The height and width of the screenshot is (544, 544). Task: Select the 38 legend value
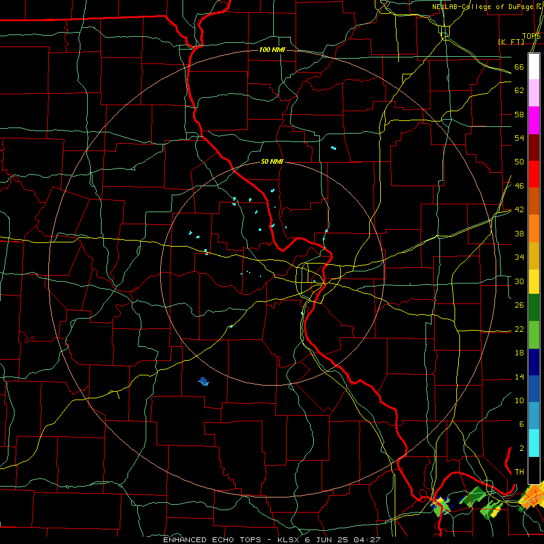[x=519, y=233]
